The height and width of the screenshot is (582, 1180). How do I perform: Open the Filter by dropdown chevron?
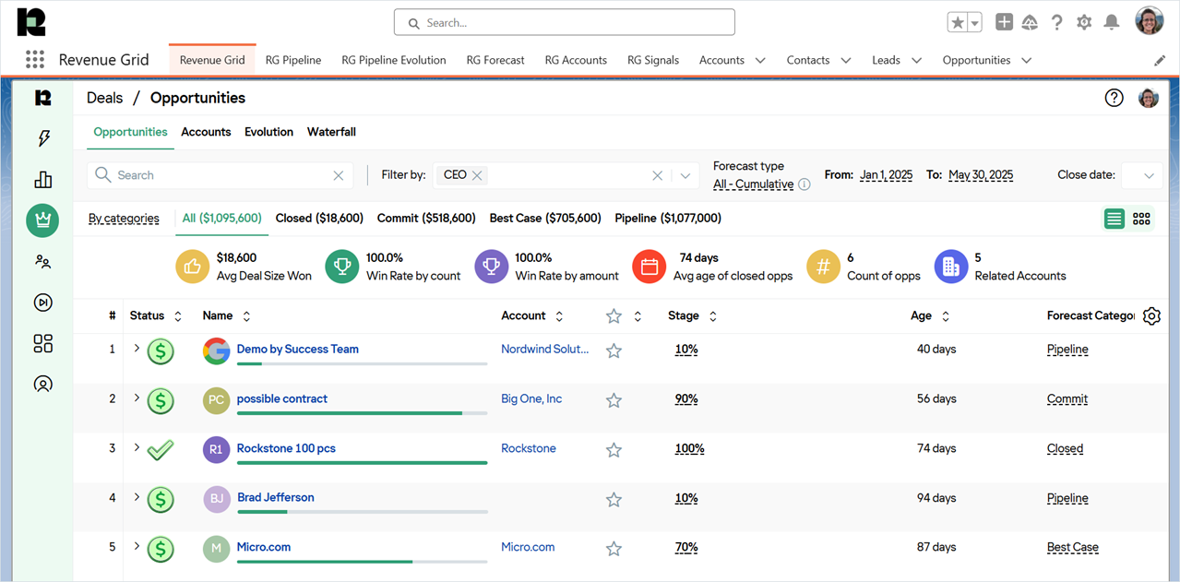pyautogui.click(x=685, y=175)
